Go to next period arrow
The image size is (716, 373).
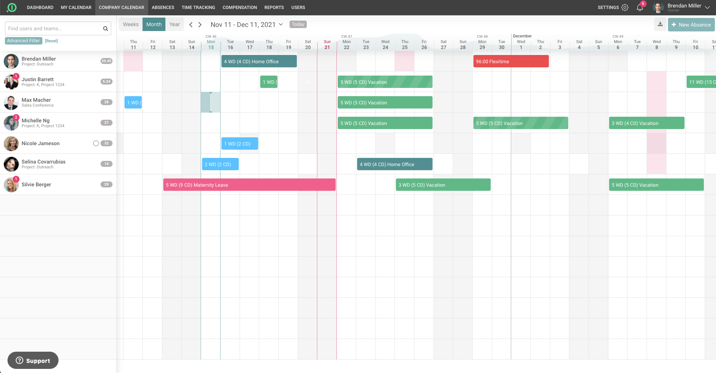[x=200, y=25]
